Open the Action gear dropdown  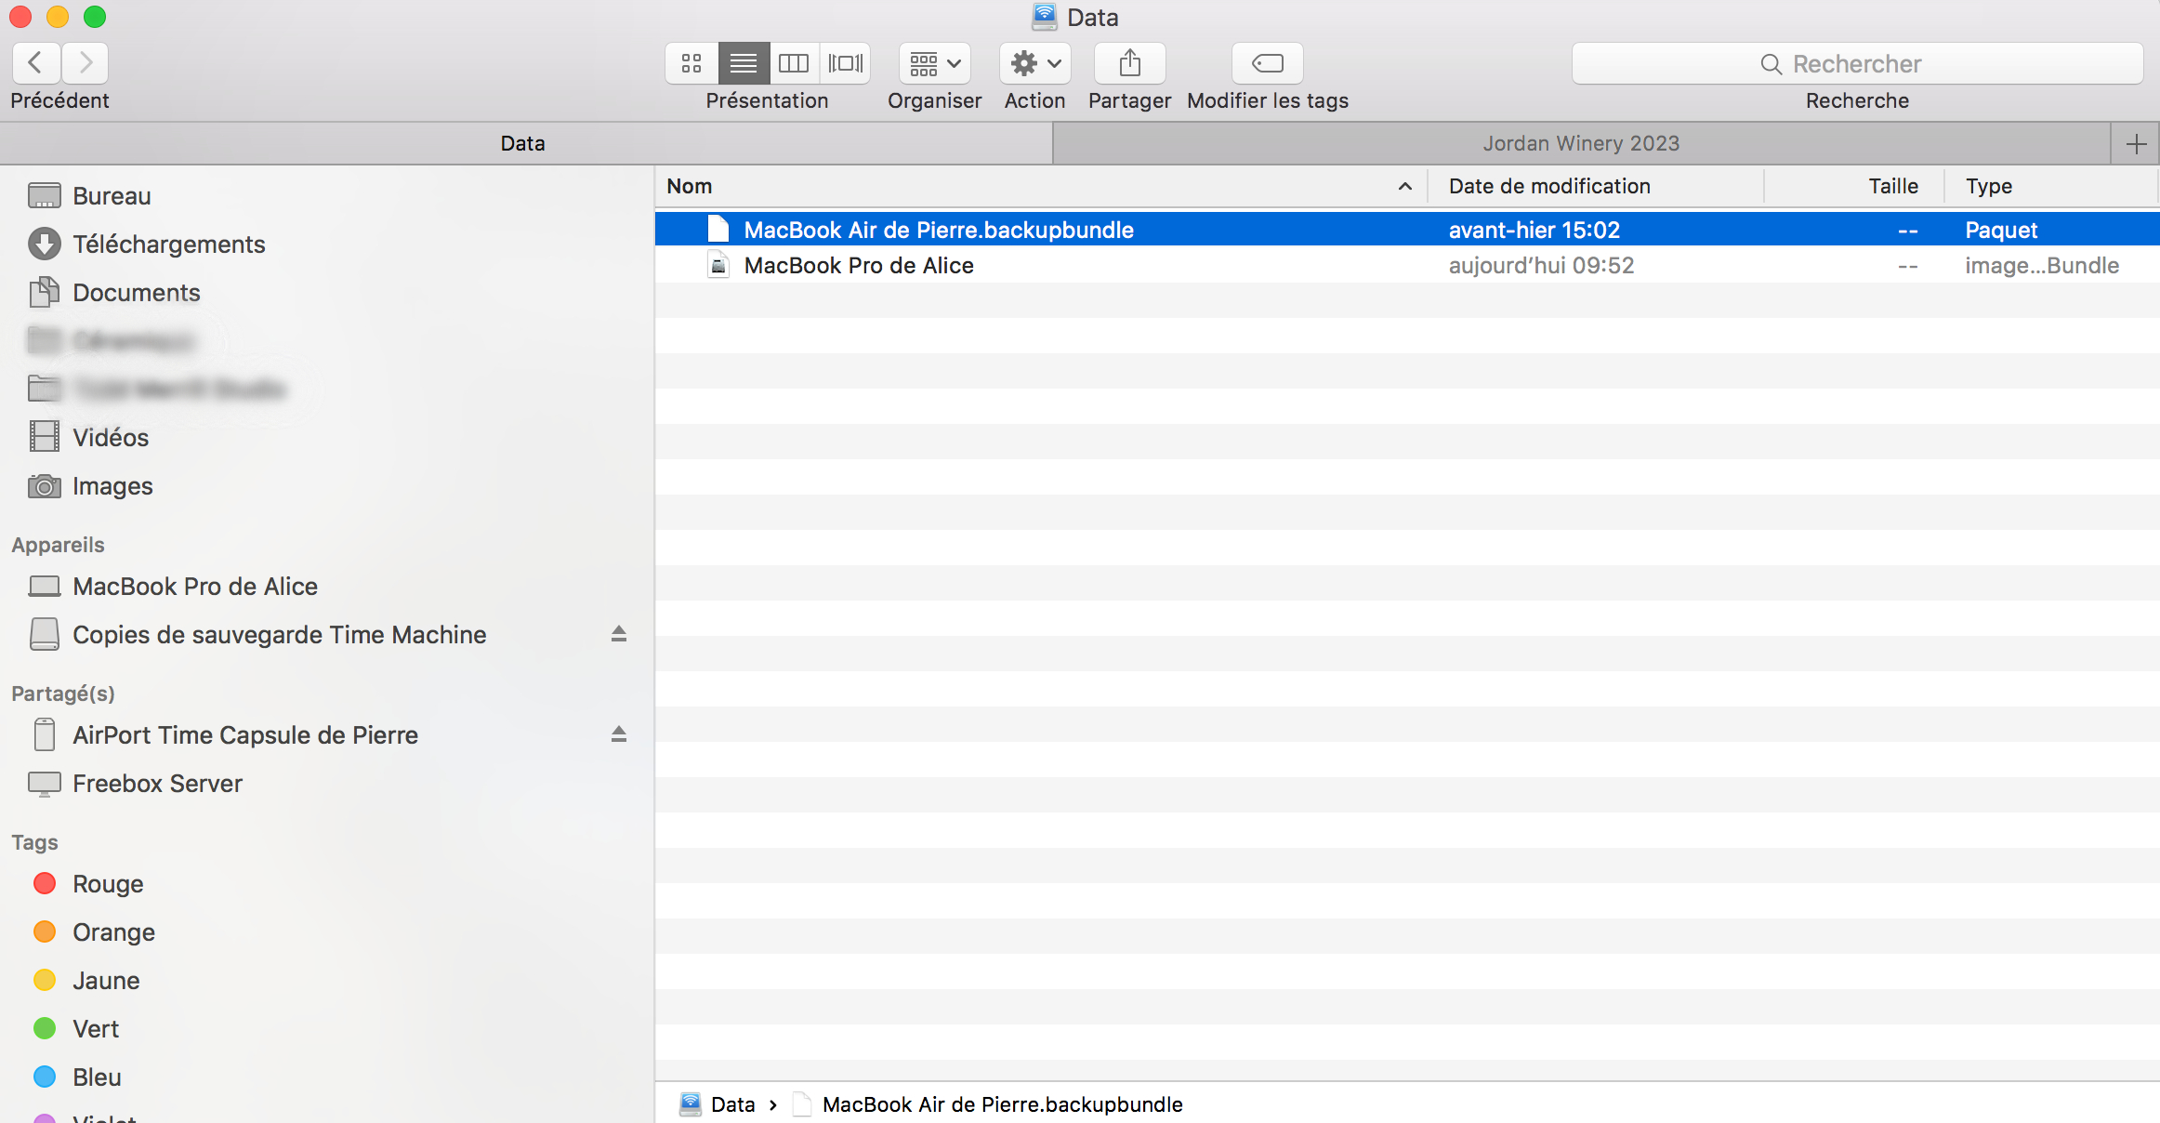(1034, 63)
